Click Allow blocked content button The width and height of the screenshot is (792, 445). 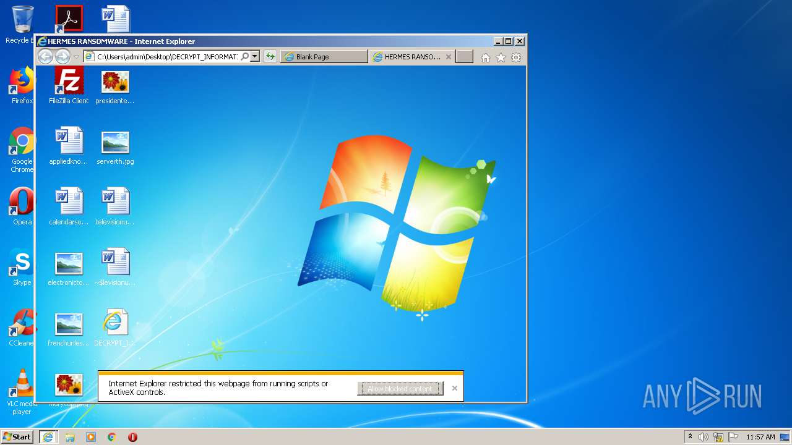400,389
